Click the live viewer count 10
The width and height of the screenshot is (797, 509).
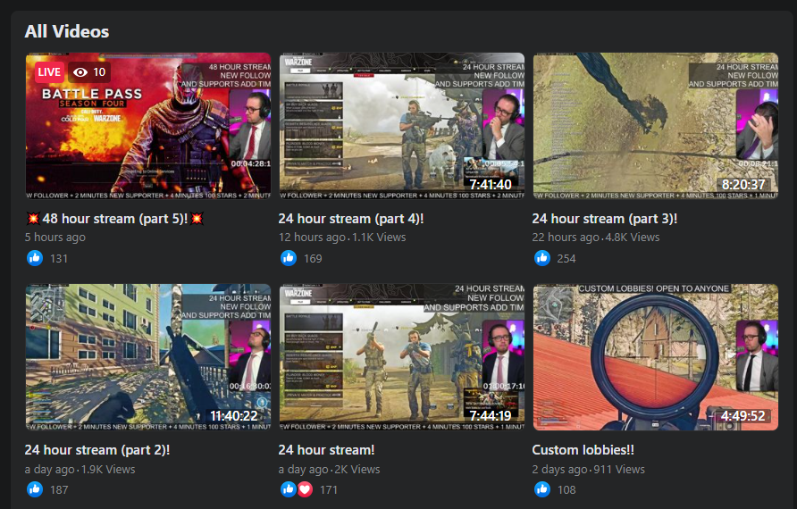pos(99,72)
